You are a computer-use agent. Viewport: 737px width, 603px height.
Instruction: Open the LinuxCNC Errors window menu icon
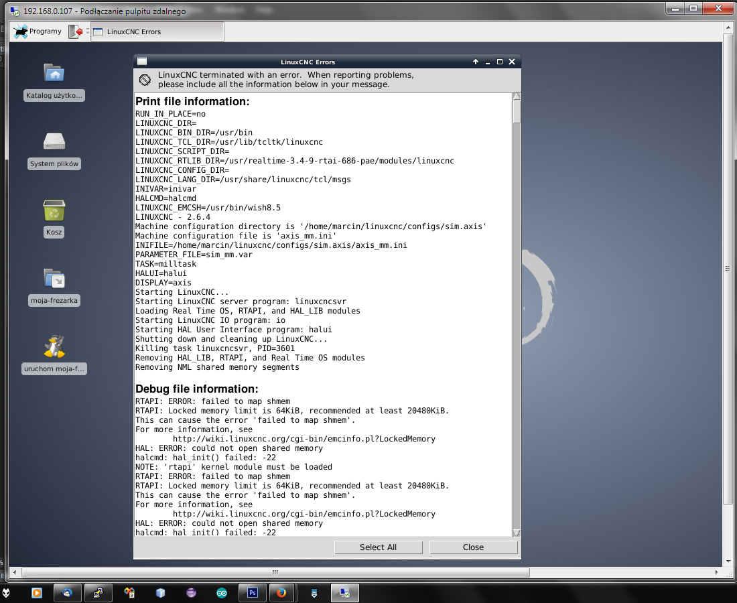point(142,62)
